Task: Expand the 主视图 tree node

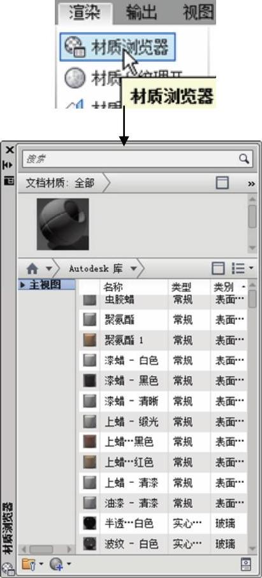Action: (x=23, y=285)
